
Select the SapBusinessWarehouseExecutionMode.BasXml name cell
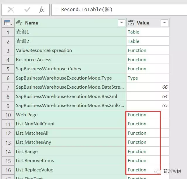[70, 96]
